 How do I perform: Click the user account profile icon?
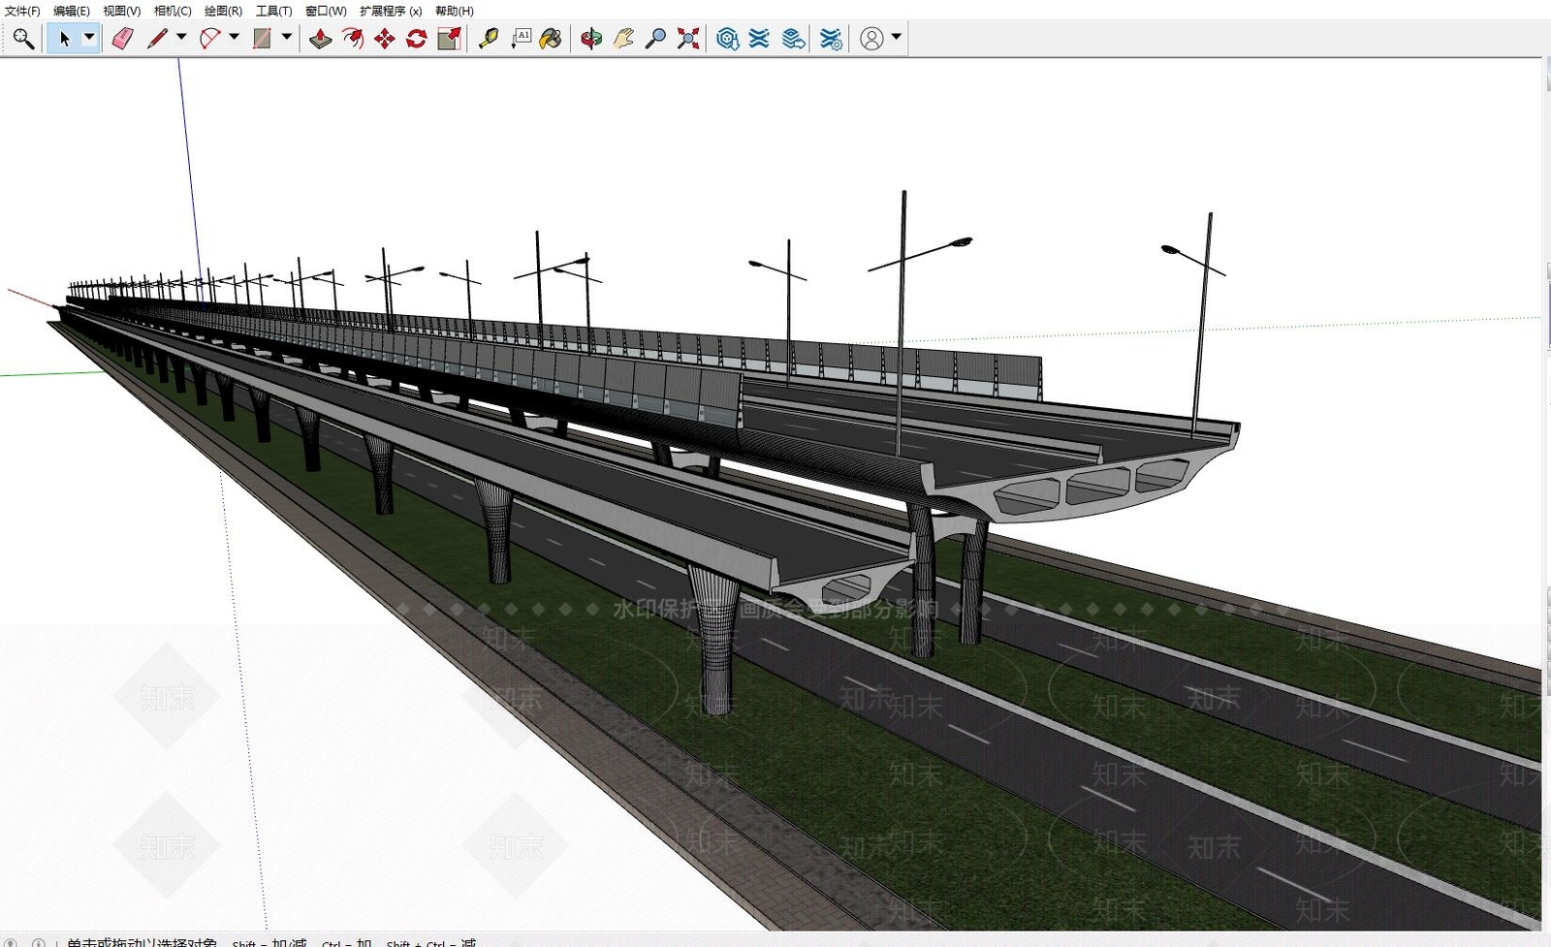[871, 39]
